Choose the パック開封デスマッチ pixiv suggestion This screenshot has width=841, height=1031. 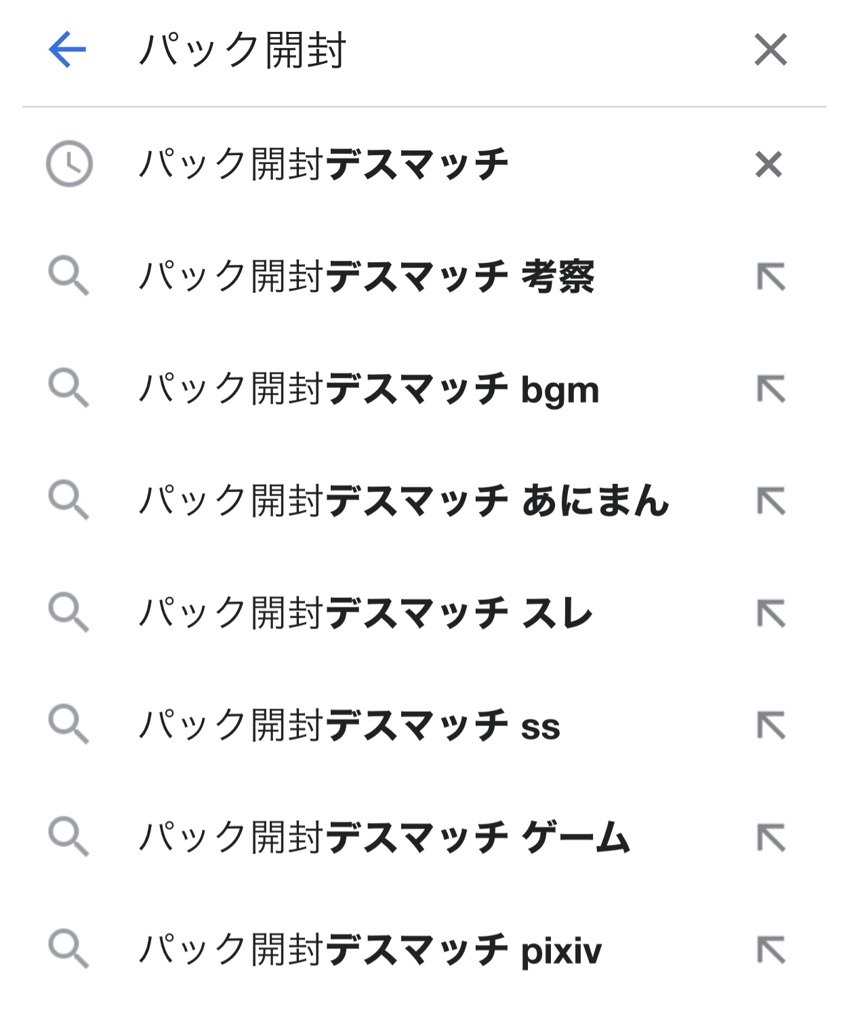(x=370, y=950)
